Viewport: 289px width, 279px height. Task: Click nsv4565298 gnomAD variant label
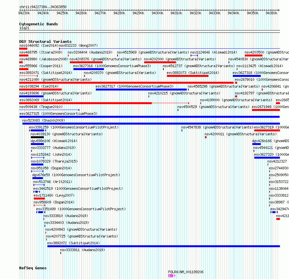(x=224, y=86)
